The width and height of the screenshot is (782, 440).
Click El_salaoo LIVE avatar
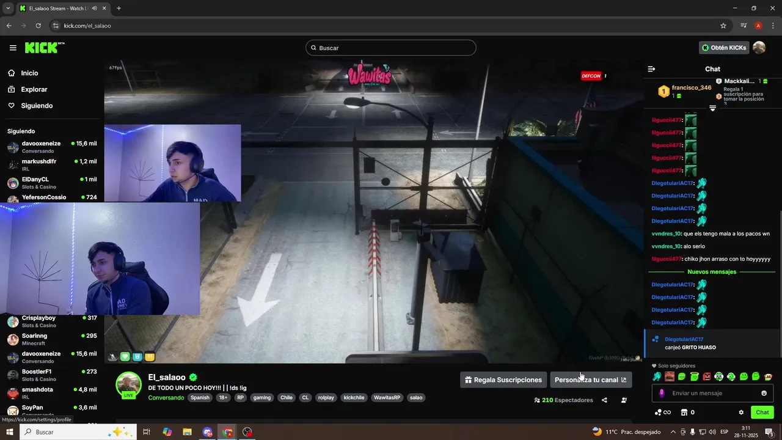click(129, 385)
